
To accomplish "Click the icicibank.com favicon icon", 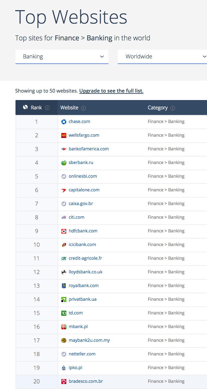I will pos(64,245).
